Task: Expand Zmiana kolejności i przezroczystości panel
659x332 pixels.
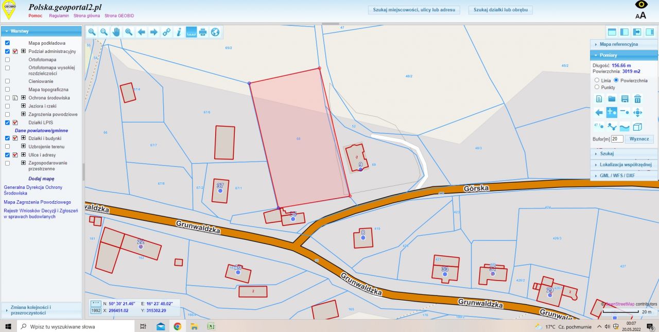Action: pyautogui.click(x=41, y=310)
